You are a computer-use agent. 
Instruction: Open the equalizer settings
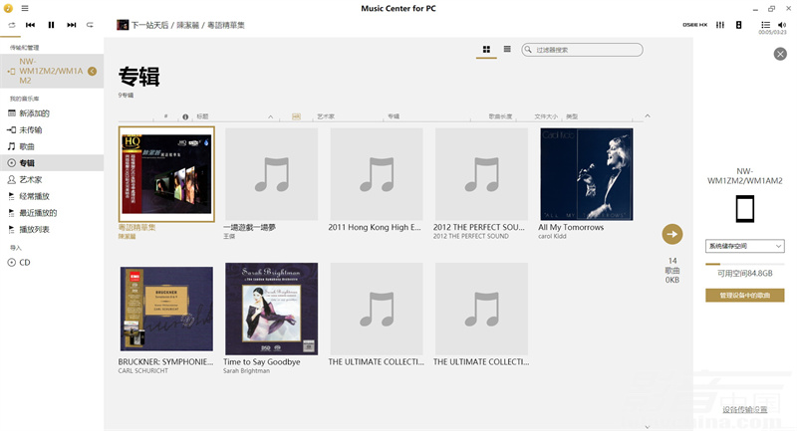(720, 24)
